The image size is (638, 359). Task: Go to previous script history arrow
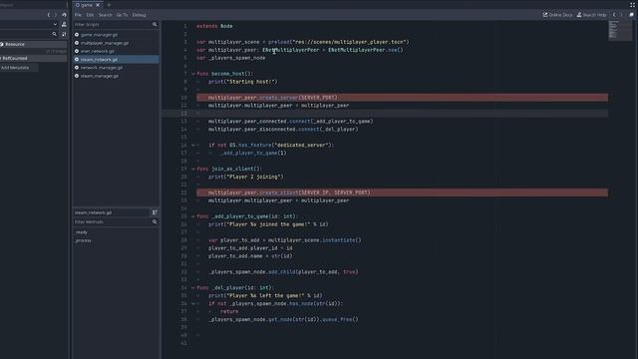point(614,15)
